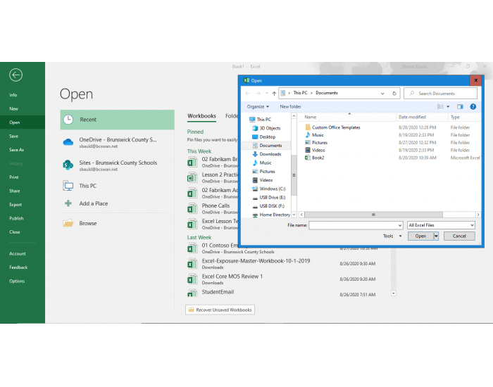Open the Organize dropdown menu
The height and width of the screenshot is (387, 493).
pos(258,107)
